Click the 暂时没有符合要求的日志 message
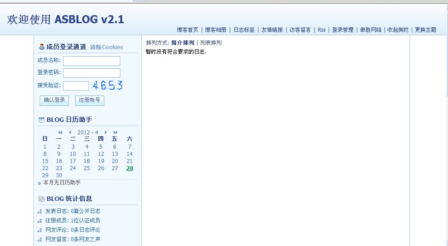The height and width of the screenshot is (246, 448). (176, 52)
